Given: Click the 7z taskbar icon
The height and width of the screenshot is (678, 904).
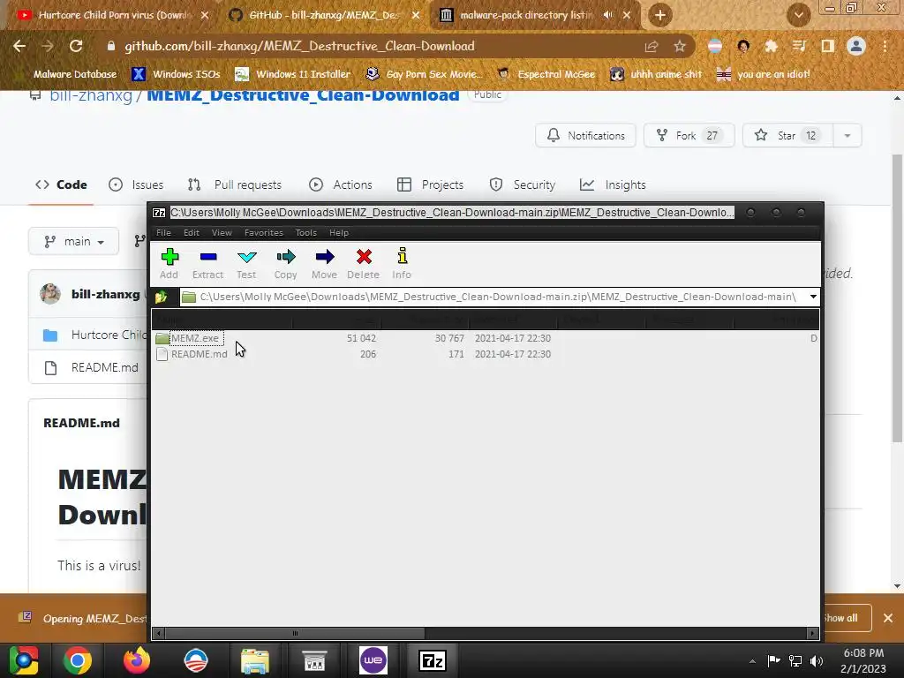Looking at the screenshot, I should [x=433, y=660].
